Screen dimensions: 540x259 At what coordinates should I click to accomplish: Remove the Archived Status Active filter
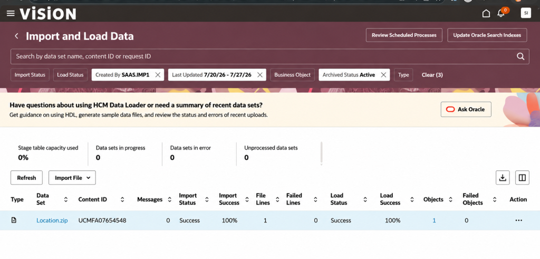[x=383, y=75]
